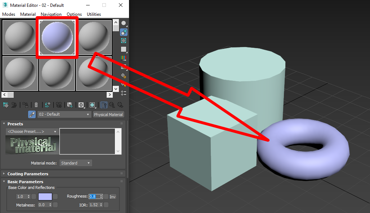Click sample slots scroll down arrow

(116, 89)
